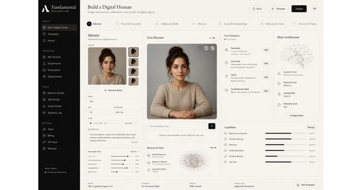The height and width of the screenshot is (190, 362).
Task: Open the Voice 03 dropdown
Action: tap(131, 123)
